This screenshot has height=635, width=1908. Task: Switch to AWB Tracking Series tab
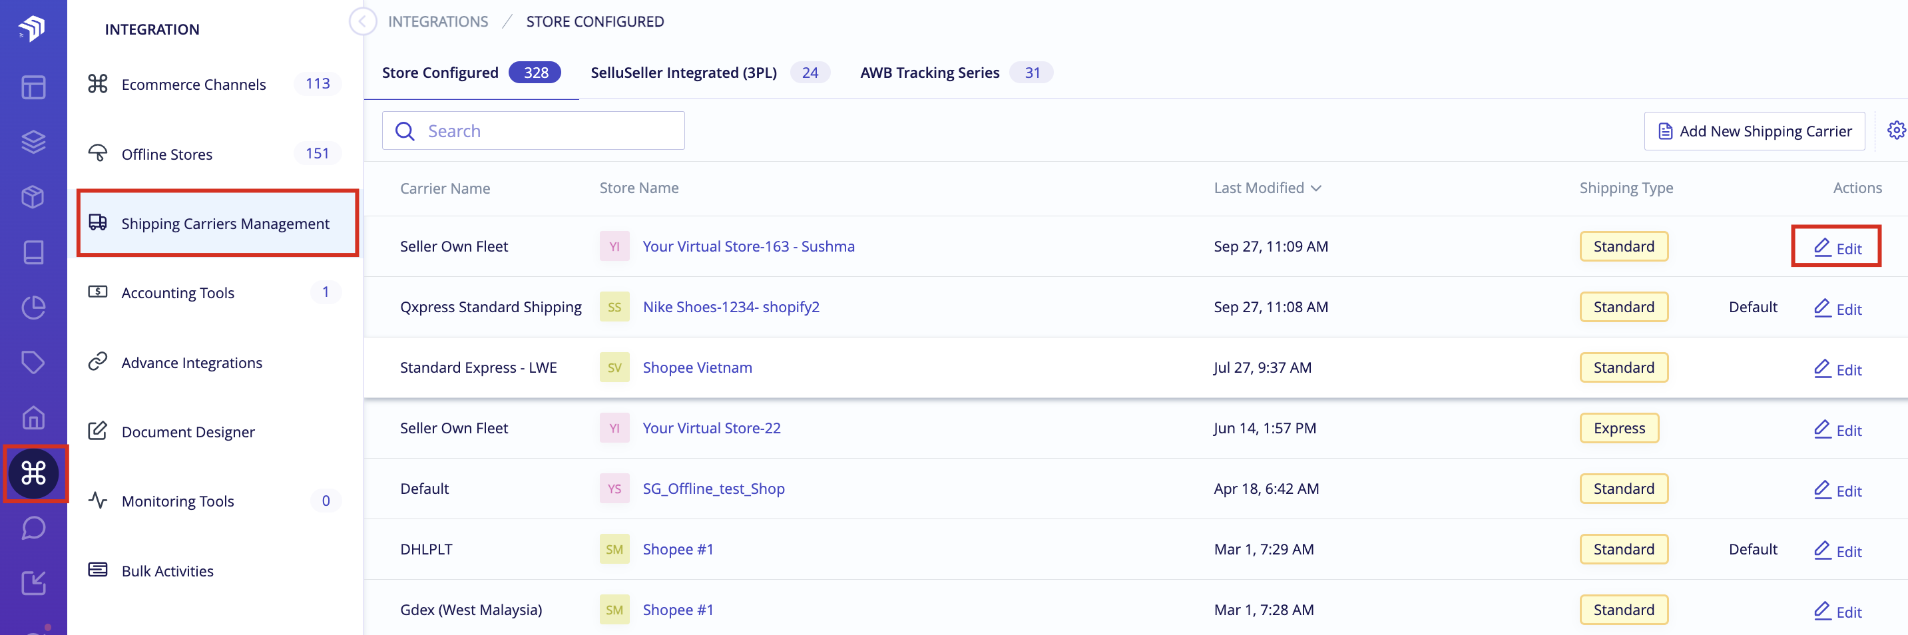pos(955,73)
